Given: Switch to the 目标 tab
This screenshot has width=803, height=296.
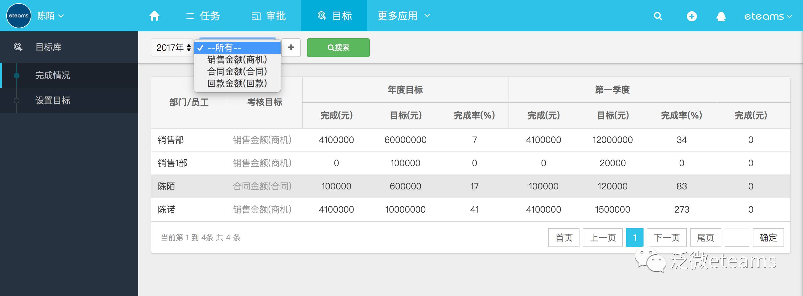Looking at the screenshot, I should pyautogui.click(x=334, y=16).
